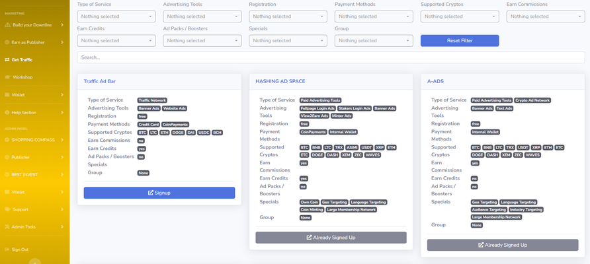This screenshot has width=590, height=264.
Task: Focus the Search input field
Action: [x=331, y=57]
